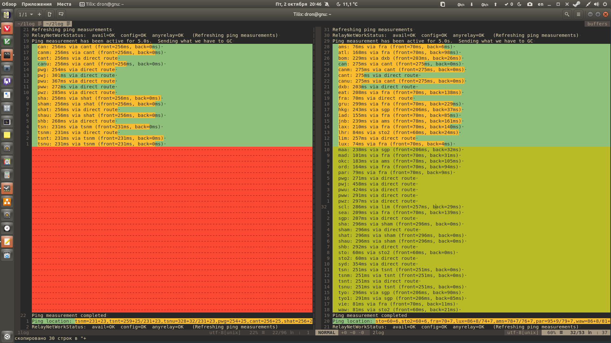Open the volume speaker indicator
611x343 pixels.
596,4
